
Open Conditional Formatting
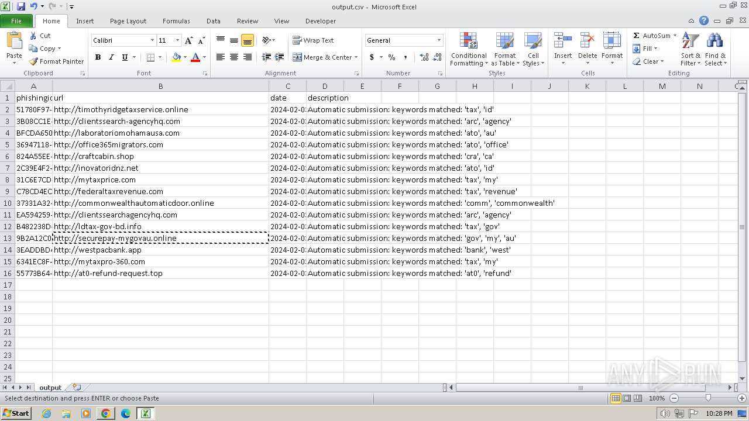tap(468, 49)
